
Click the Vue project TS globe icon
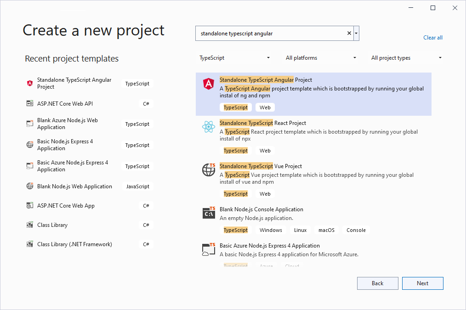209,170
